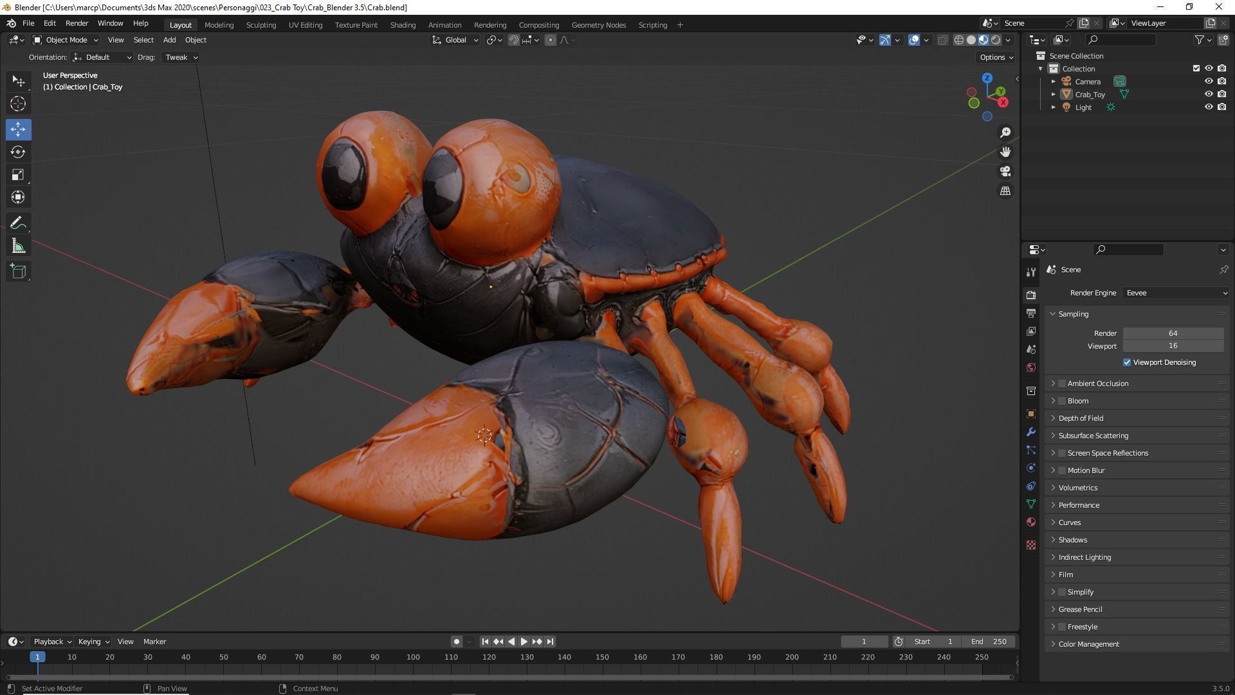The height and width of the screenshot is (695, 1235).
Task: Select the Move tool
Action: pyautogui.click(x=18, y=129)
